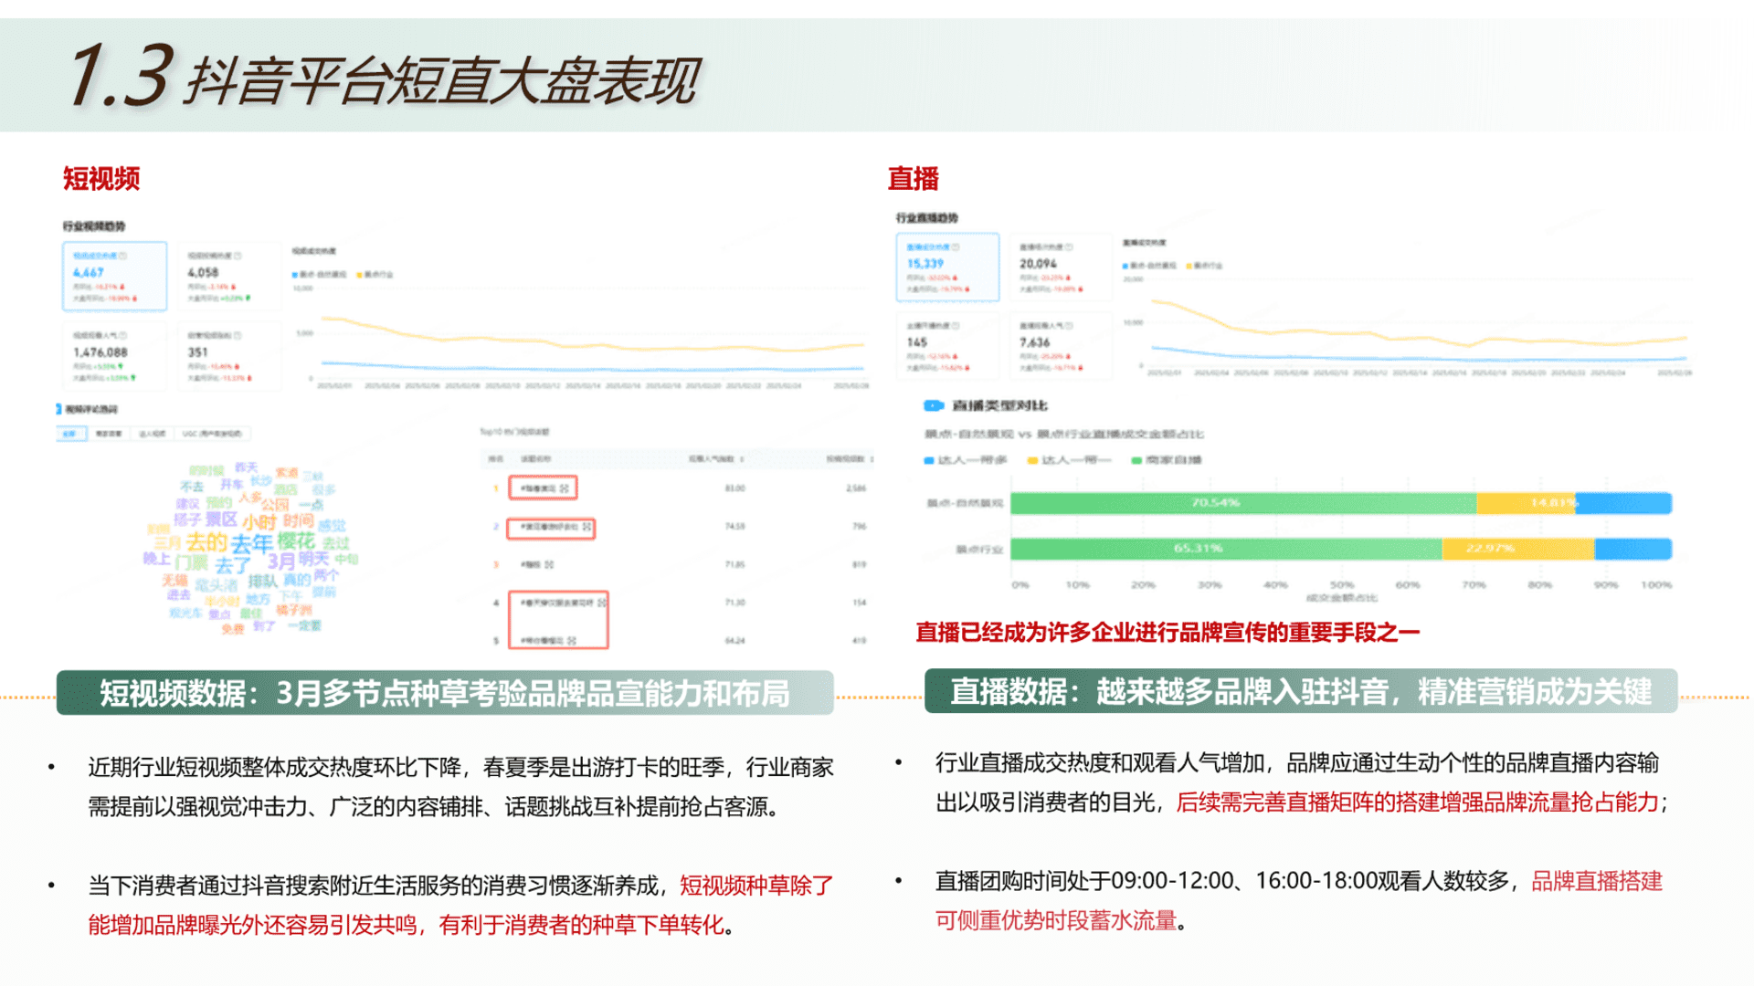Click info icon on the 351 card
The image size is (1754, 986).
(x=238, y=335)
